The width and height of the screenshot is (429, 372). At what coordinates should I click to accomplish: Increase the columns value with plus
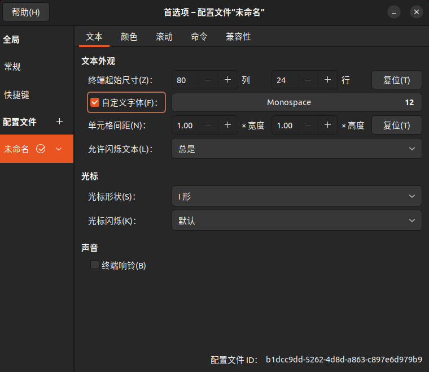click(227, 80)
